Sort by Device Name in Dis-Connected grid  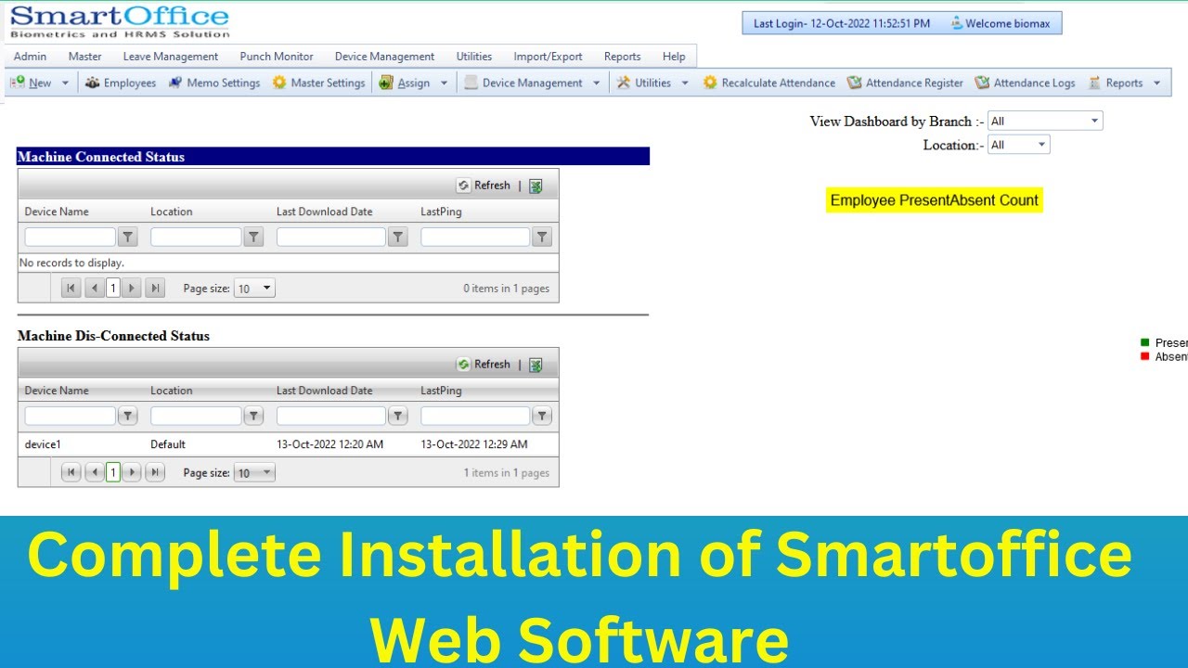57,391
